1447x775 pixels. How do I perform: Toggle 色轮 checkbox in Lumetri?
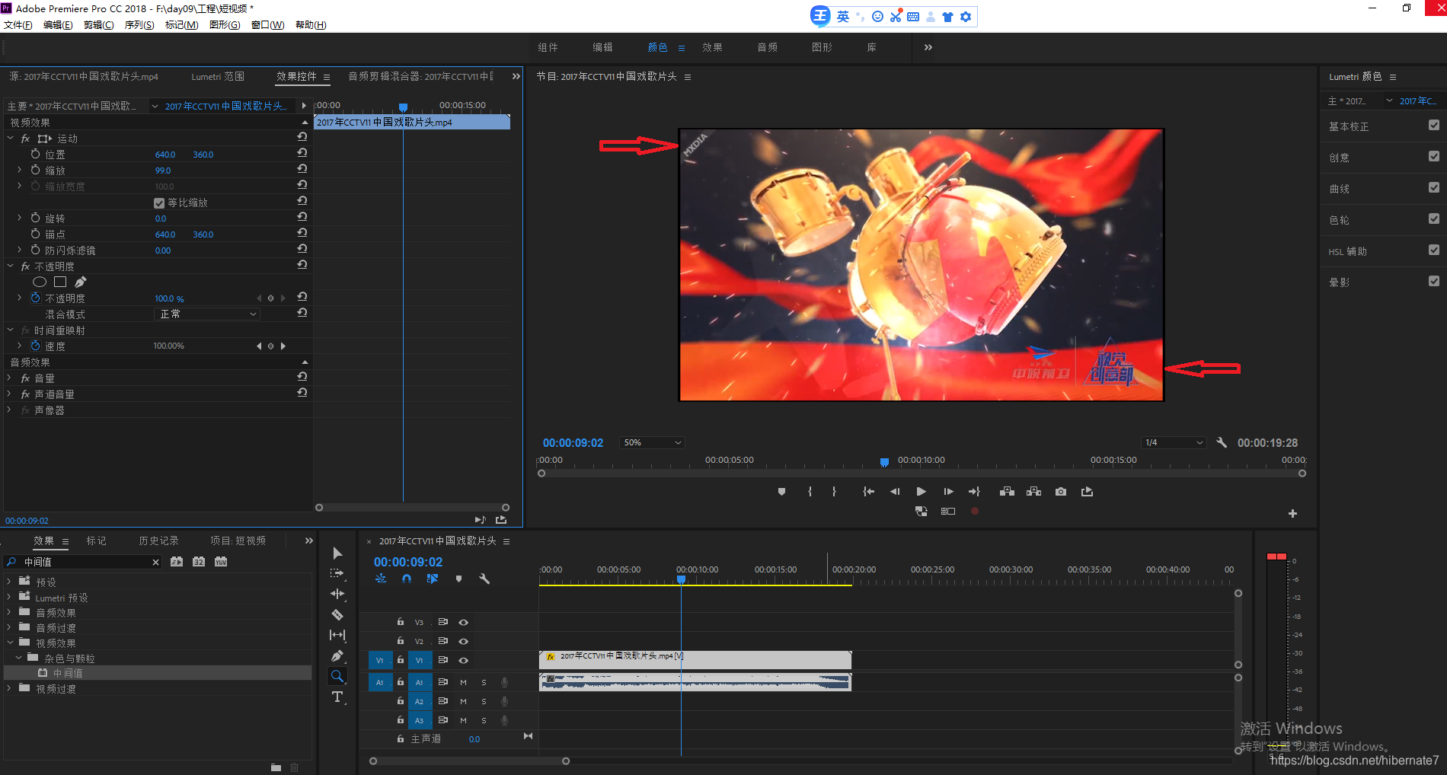1434,219
